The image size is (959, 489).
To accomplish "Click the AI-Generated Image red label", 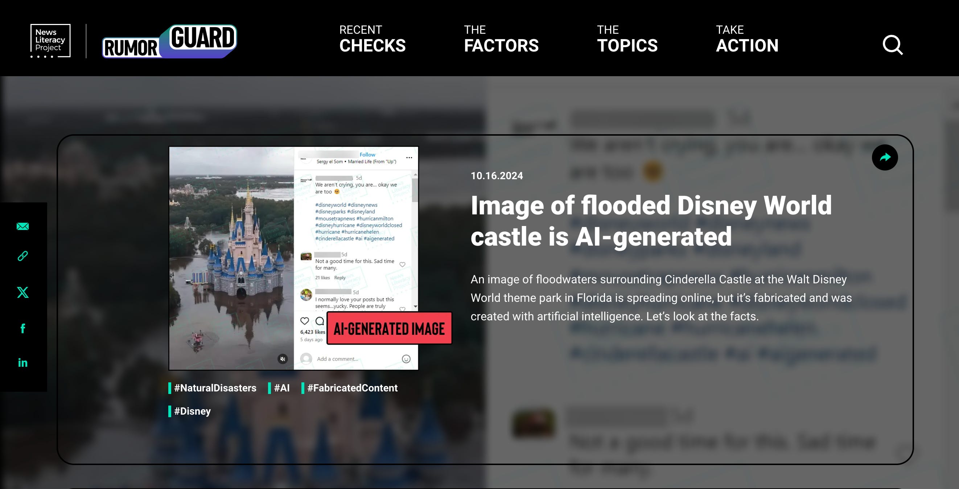I will 389,329.
